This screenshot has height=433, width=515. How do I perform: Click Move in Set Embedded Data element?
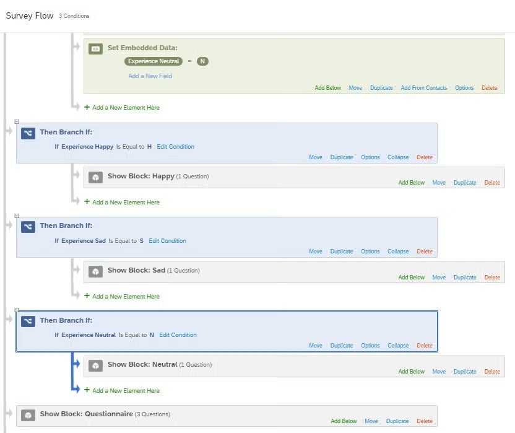point(355,88)
